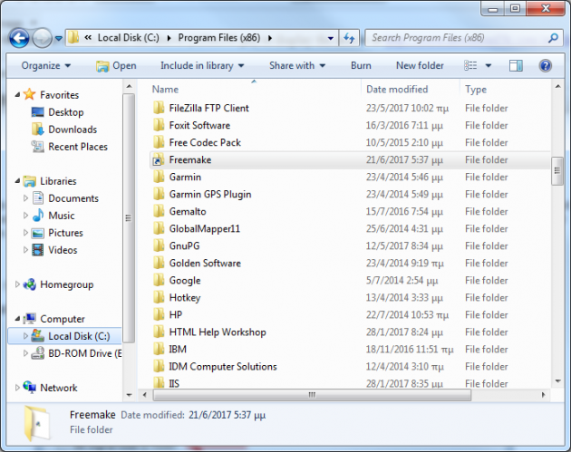The height and width of the screenshot is (452, 571).
Task: Click the Change your view icon
Action: tap(470, 65)
